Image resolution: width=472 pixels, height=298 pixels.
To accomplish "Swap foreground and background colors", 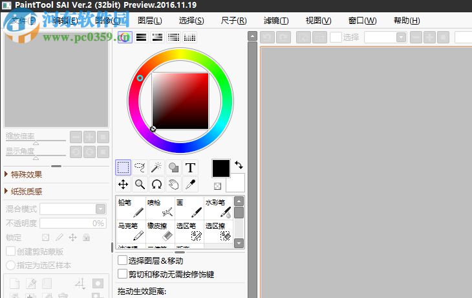I will [x=239, y=165].
